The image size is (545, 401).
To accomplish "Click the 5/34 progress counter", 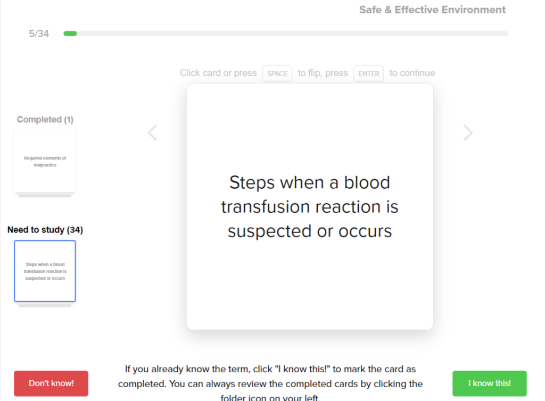I will 39,33.
